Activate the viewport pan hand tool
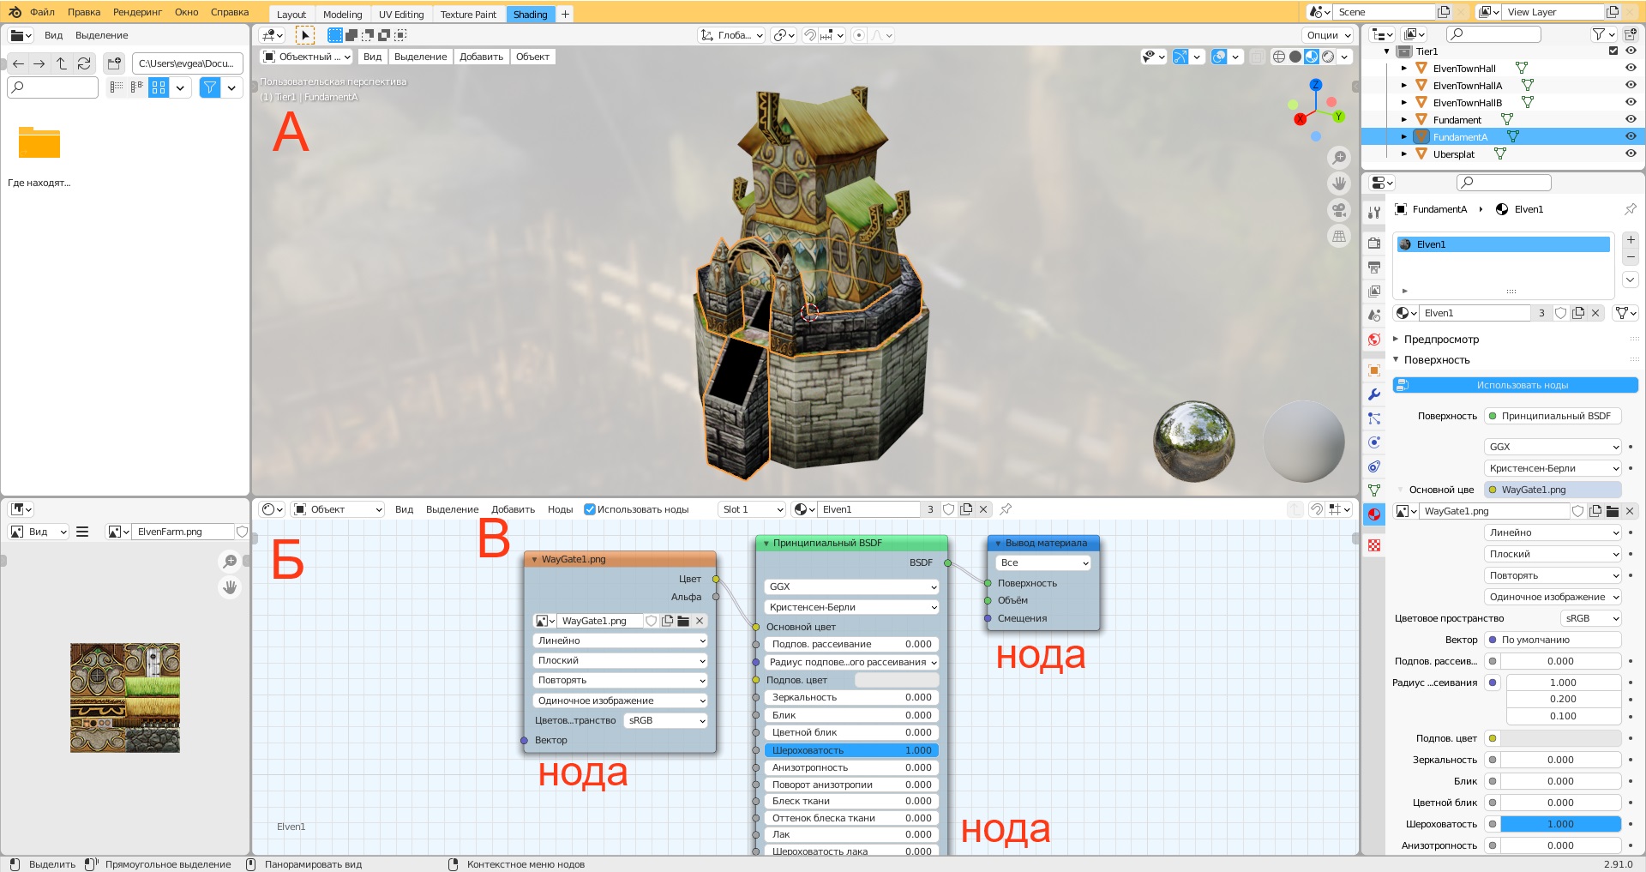The width and height of the screenshot is (1646, 872). pyautogui.click(x=1338, y=183)
